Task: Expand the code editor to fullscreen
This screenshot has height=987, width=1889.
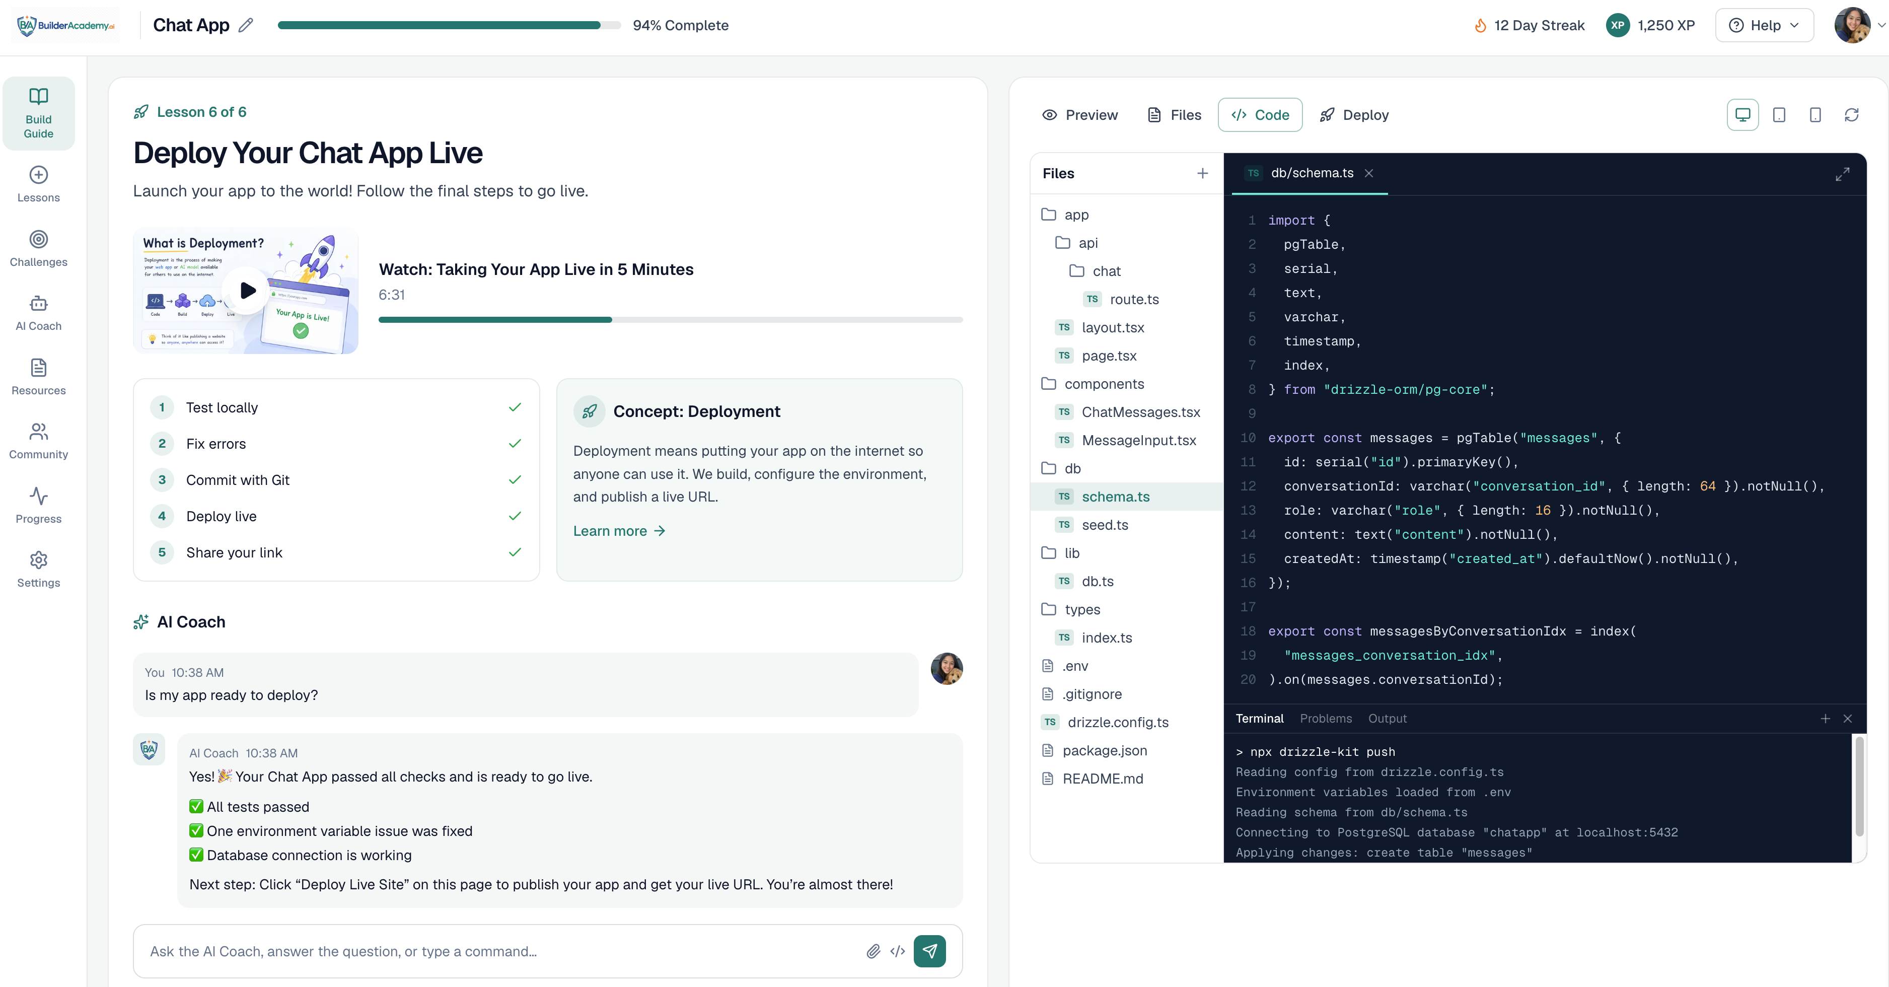Action: point(1842,174)
